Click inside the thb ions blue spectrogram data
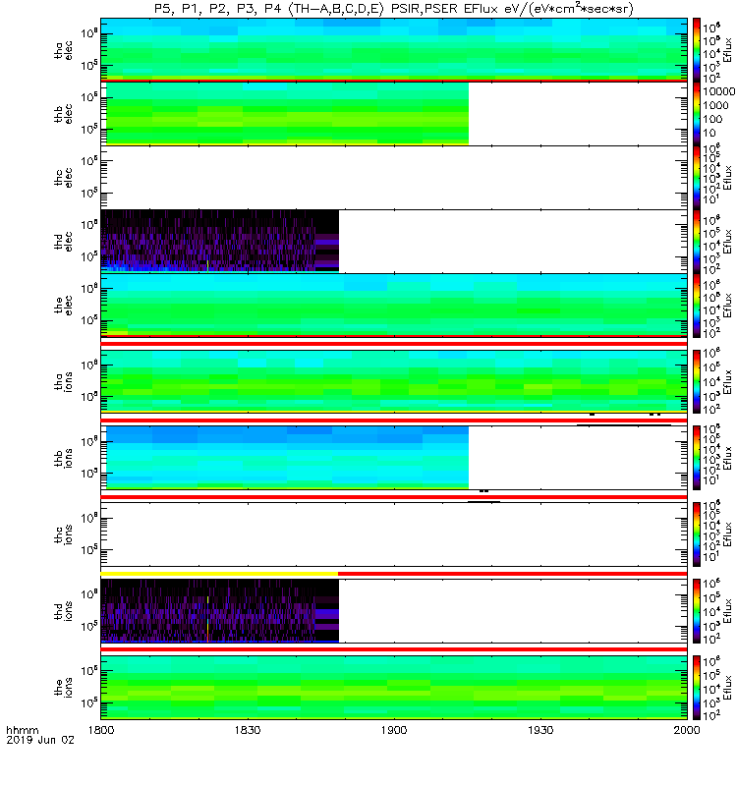 (287, 458)
